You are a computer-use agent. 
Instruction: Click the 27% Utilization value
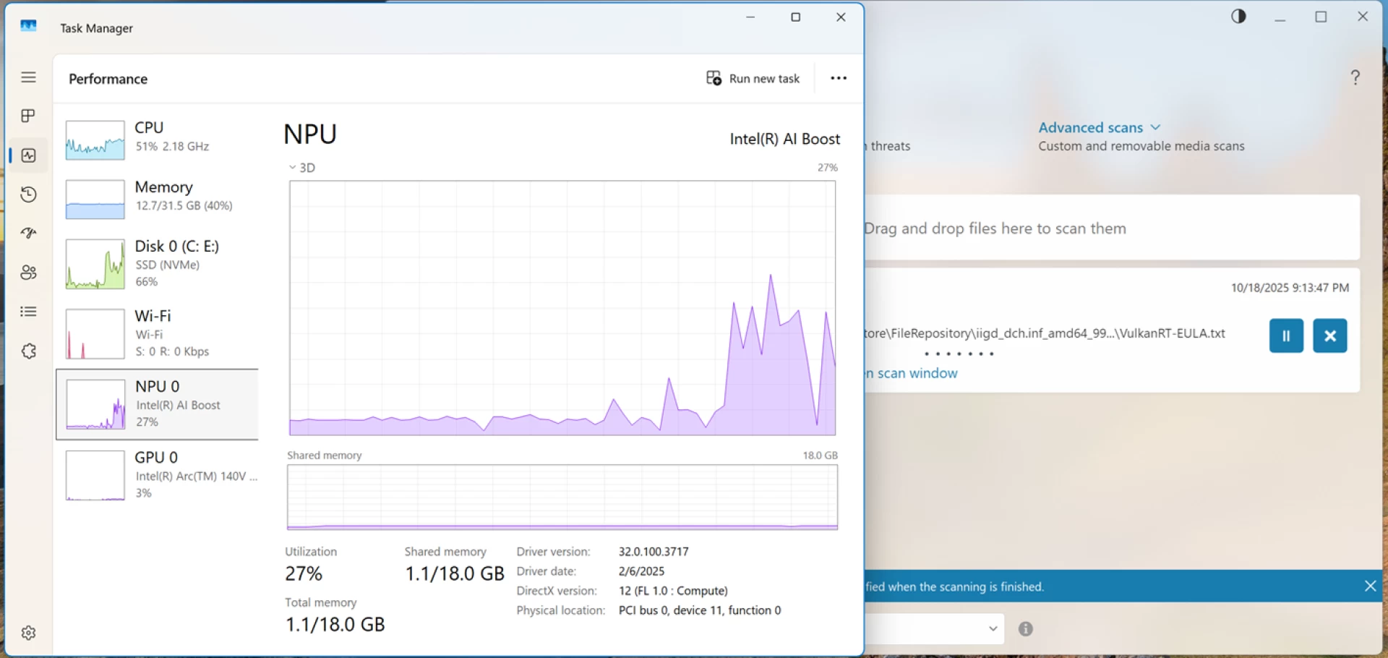(304, 574)
